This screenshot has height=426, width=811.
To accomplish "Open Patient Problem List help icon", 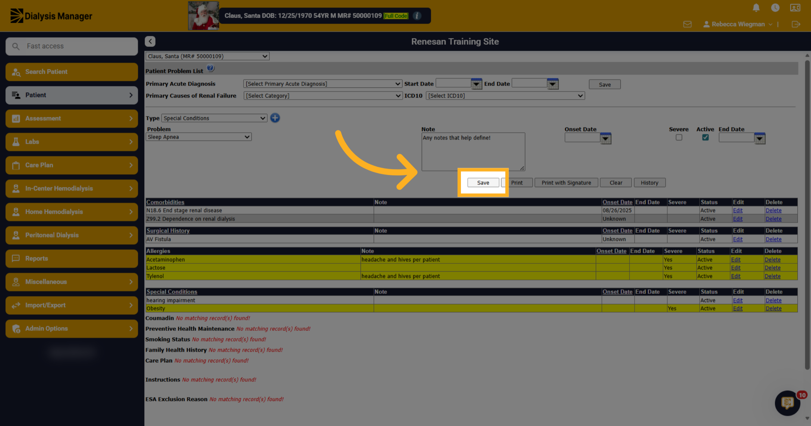I will 211,69.
